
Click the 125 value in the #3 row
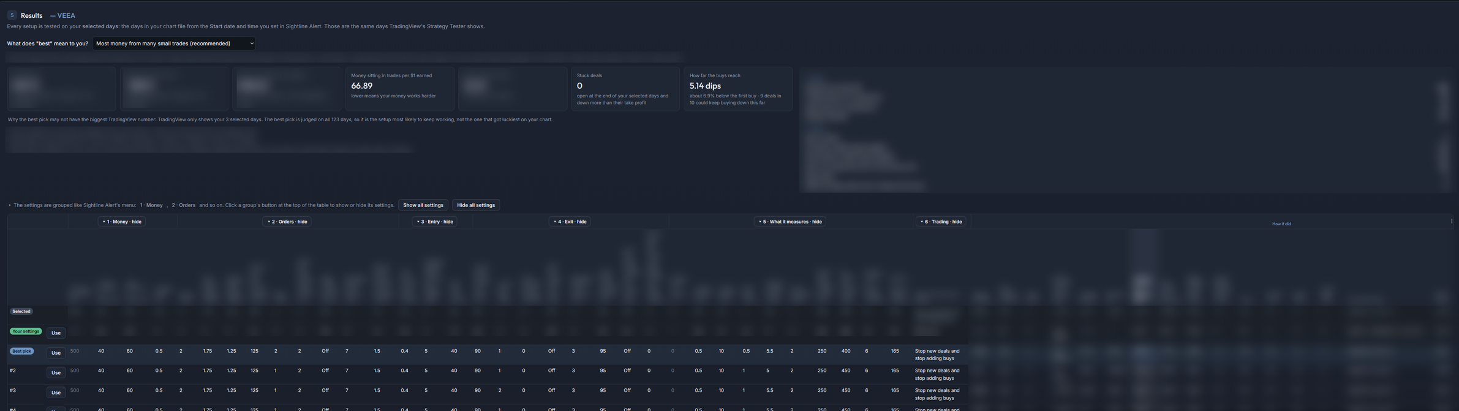pyautogui.click(x=254, y=390)
